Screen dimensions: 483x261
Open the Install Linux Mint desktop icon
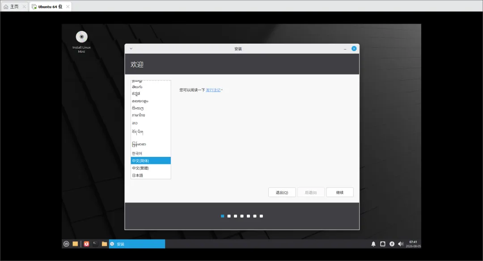point(81,42)
